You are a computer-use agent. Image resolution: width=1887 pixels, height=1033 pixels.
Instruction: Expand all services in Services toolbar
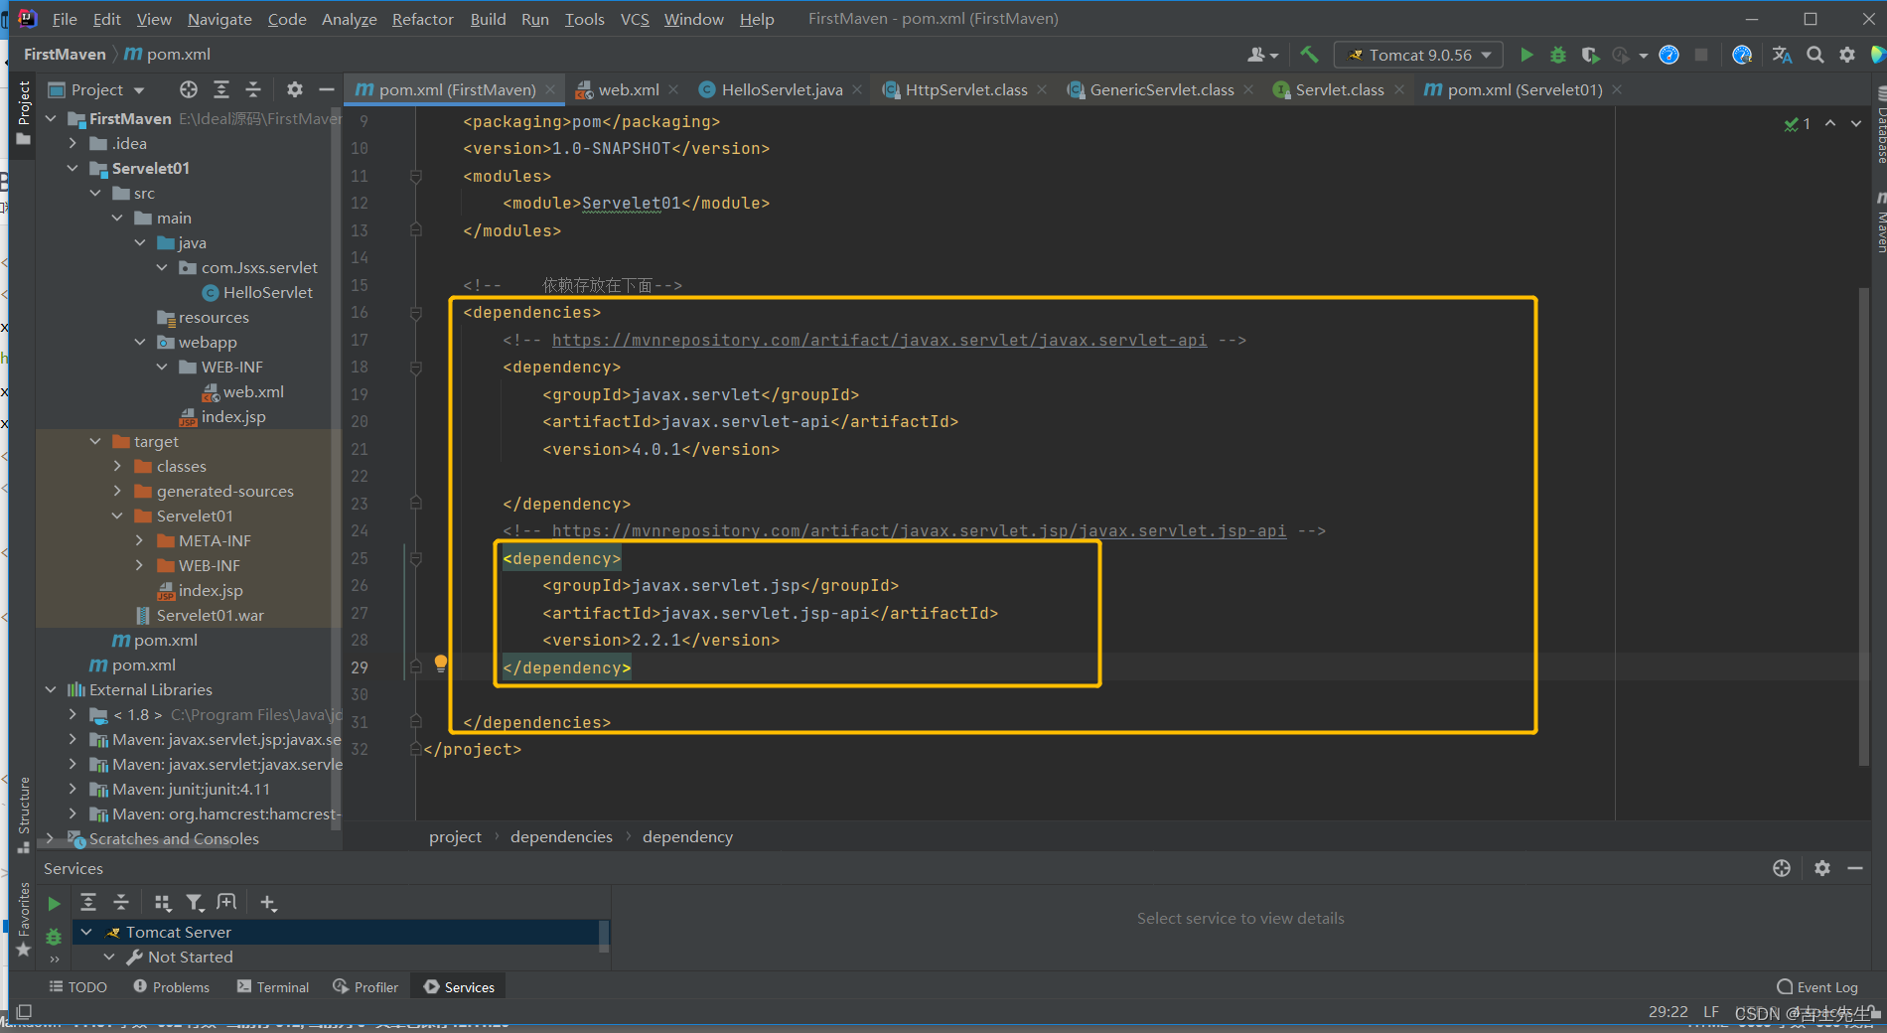[x=88, y=902]
